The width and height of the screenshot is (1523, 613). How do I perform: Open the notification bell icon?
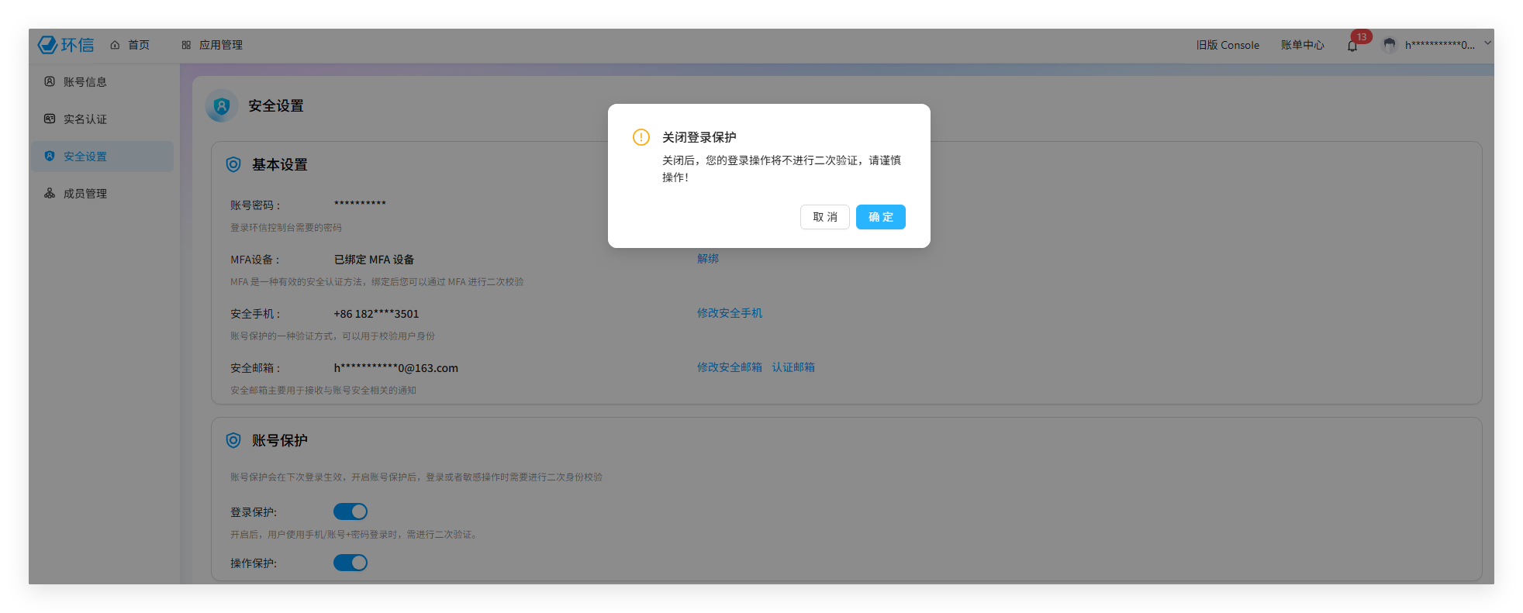pyautogui.click(x=1352, y=46)
